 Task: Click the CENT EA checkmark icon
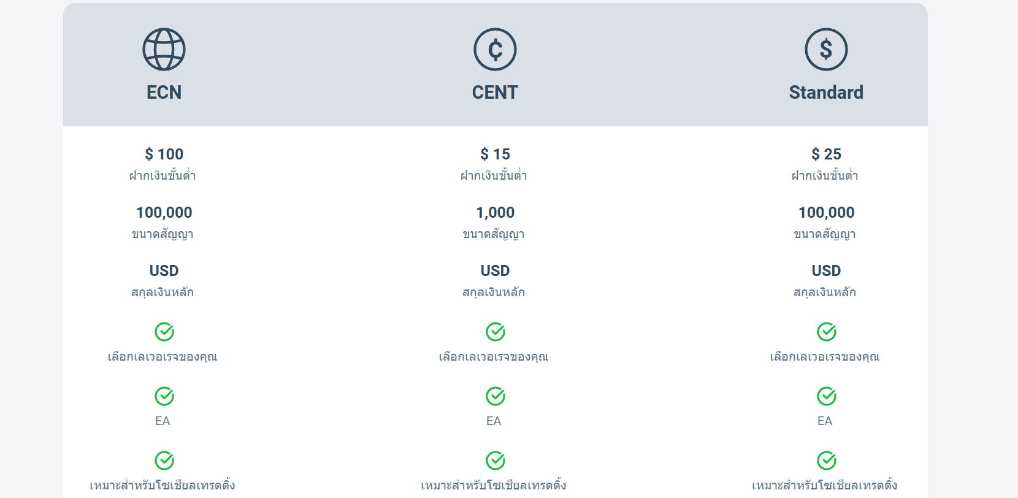(x=496, y=396)
